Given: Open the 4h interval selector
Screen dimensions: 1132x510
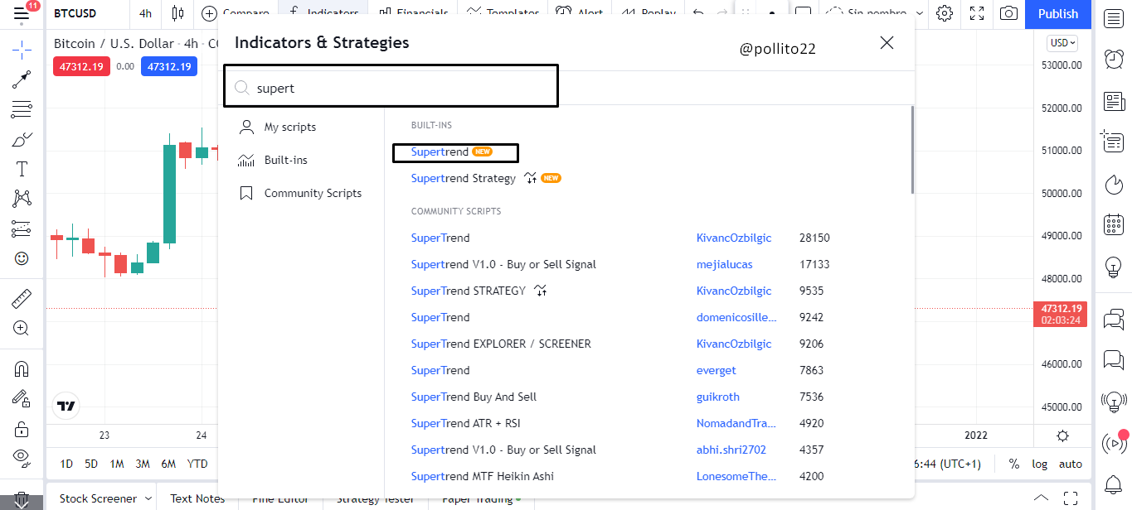Looking at the screenshot, I should point(145,13).
